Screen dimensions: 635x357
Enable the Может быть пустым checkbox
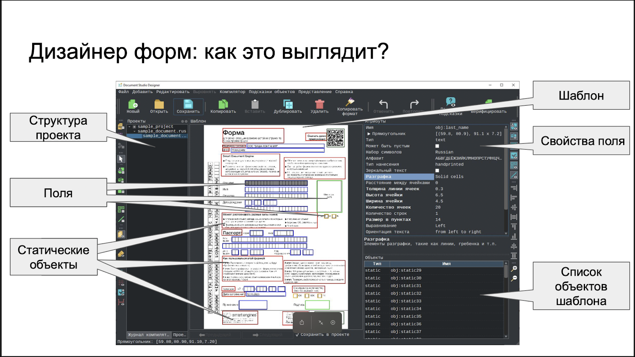tap(437, 146)
